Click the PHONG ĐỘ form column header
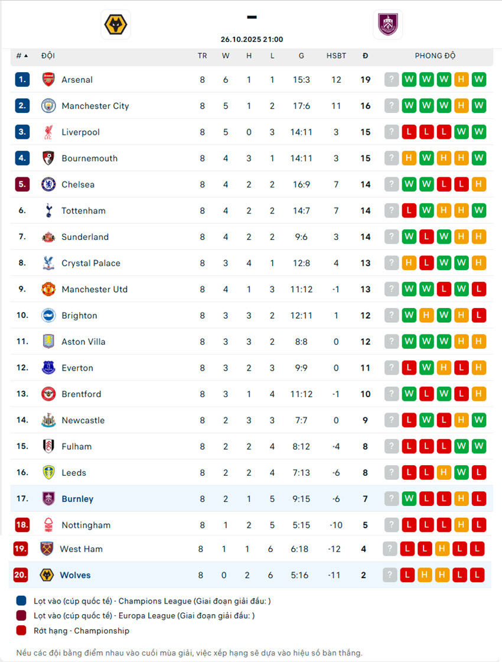The image size is (502, 662). click(x=435, y=56)
